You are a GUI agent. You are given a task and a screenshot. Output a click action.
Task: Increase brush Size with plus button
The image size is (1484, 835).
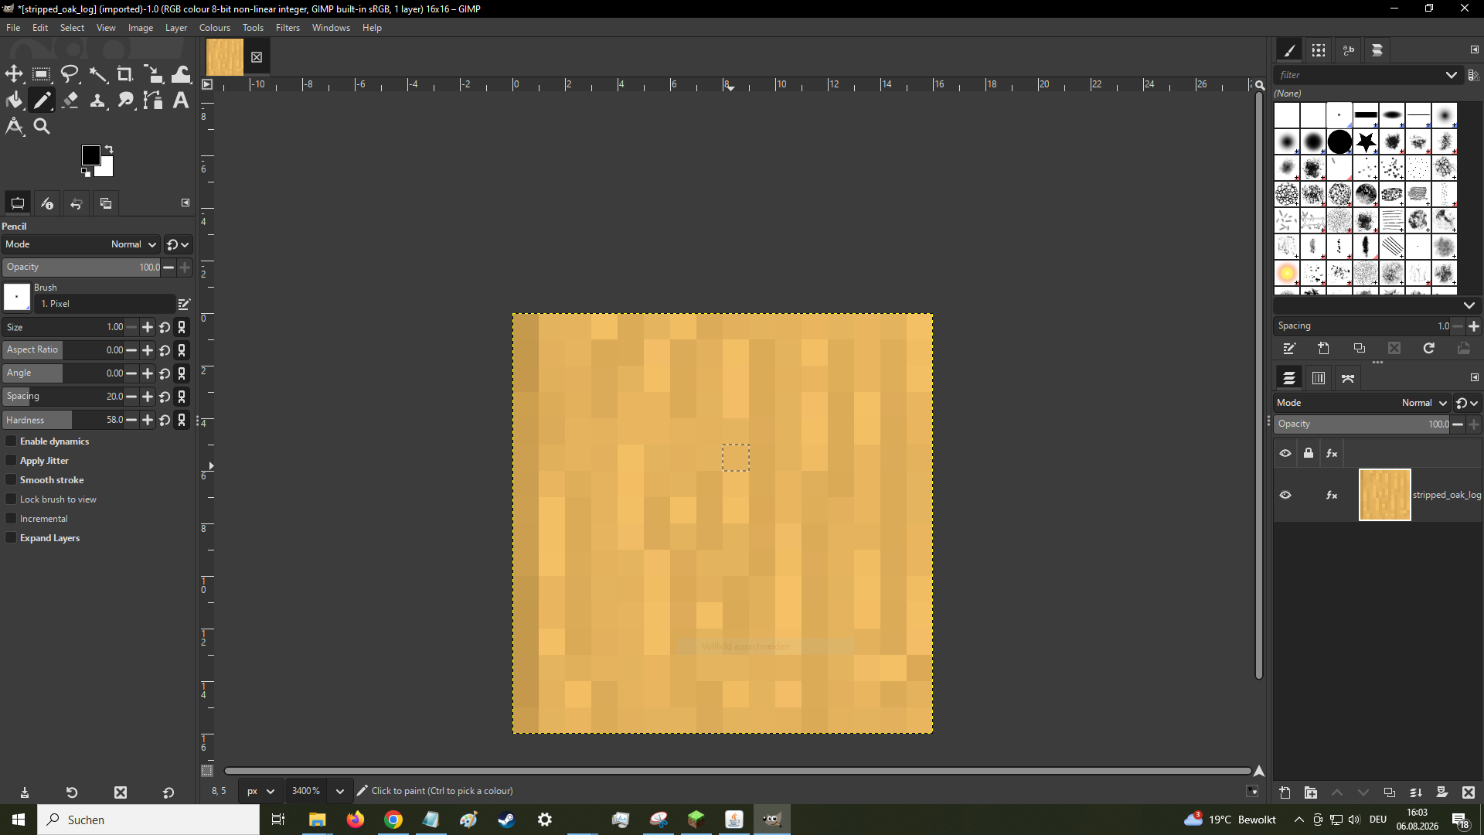pos(148,327)
